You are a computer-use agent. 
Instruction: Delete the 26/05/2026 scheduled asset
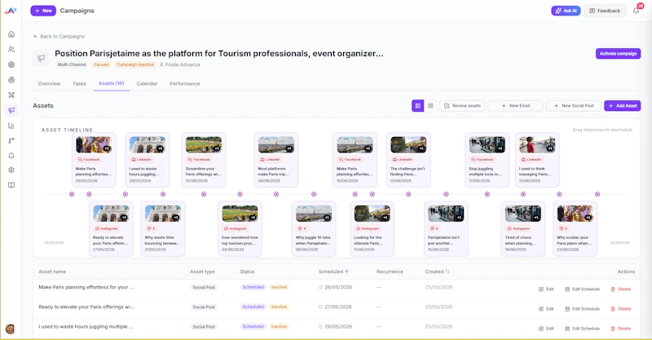621,289
